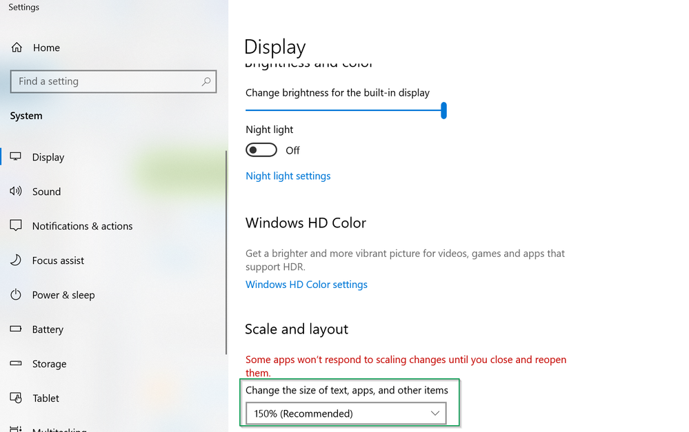The image size is (689, 432).
Task: Click the Battery icon in sidebar
Action: [x=16, y=329]
